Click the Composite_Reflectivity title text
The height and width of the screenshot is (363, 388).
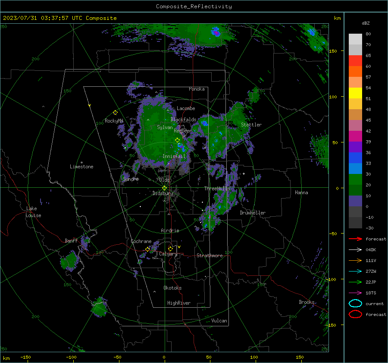[x=194, y=6]
